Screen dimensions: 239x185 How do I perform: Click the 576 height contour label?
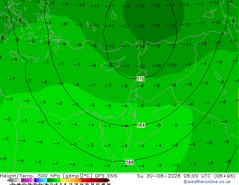coord(140,79)
